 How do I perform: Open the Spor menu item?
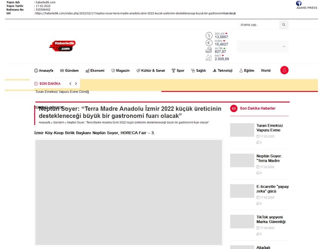178,71
